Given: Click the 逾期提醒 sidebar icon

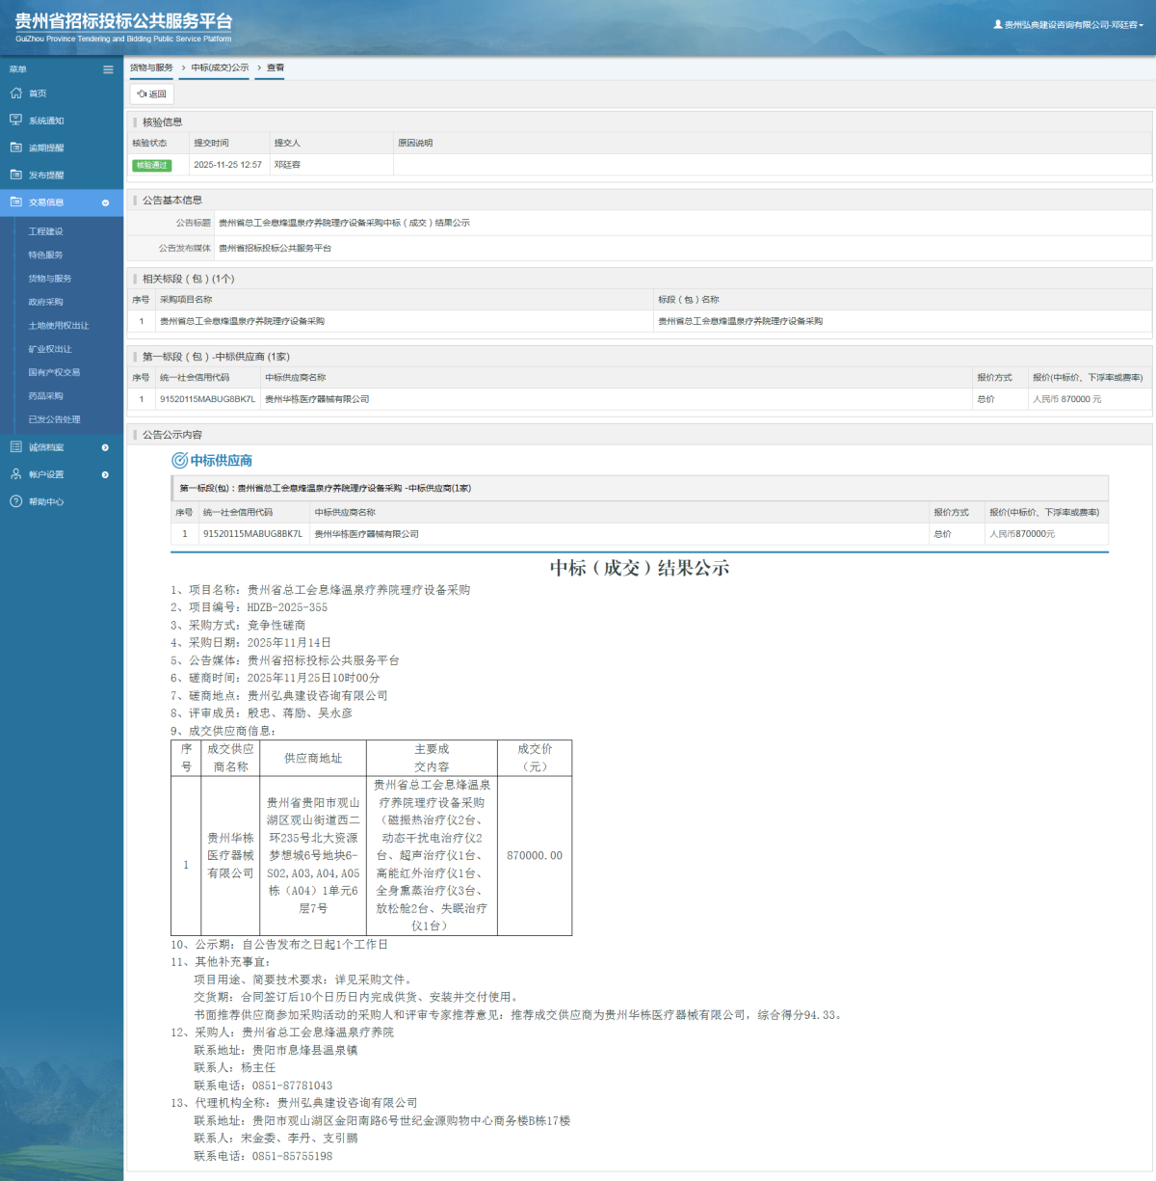Looking at the screenshot, I should click(15, 148).
